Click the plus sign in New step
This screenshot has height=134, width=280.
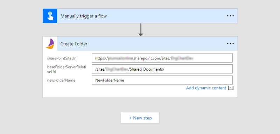click(x=130, y=118)
